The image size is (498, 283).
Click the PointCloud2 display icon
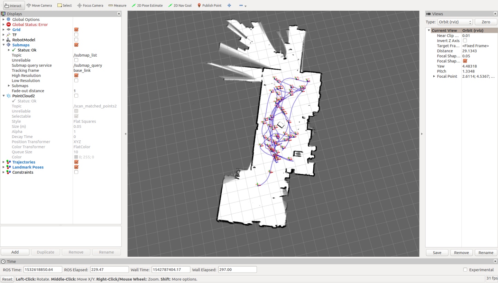tap(9, 96)
